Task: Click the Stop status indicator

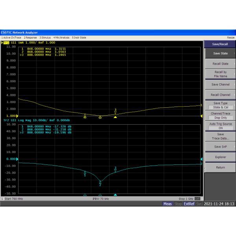Action: 178,204
